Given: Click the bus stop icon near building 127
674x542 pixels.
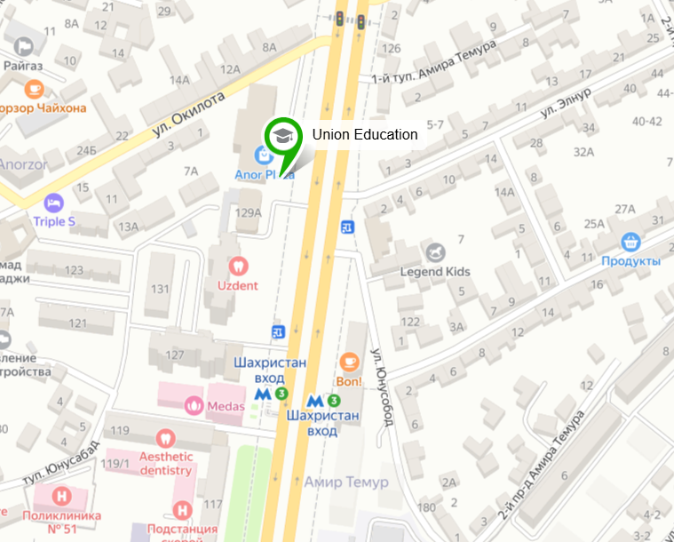Looking at the screenshot, I should pos(278,331).
